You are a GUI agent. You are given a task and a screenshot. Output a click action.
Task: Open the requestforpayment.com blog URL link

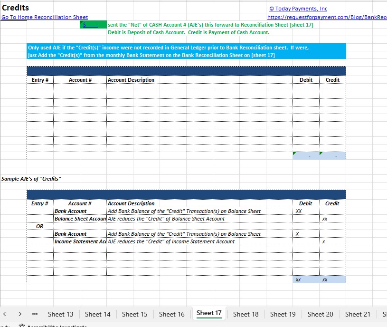tap(327, 17)
